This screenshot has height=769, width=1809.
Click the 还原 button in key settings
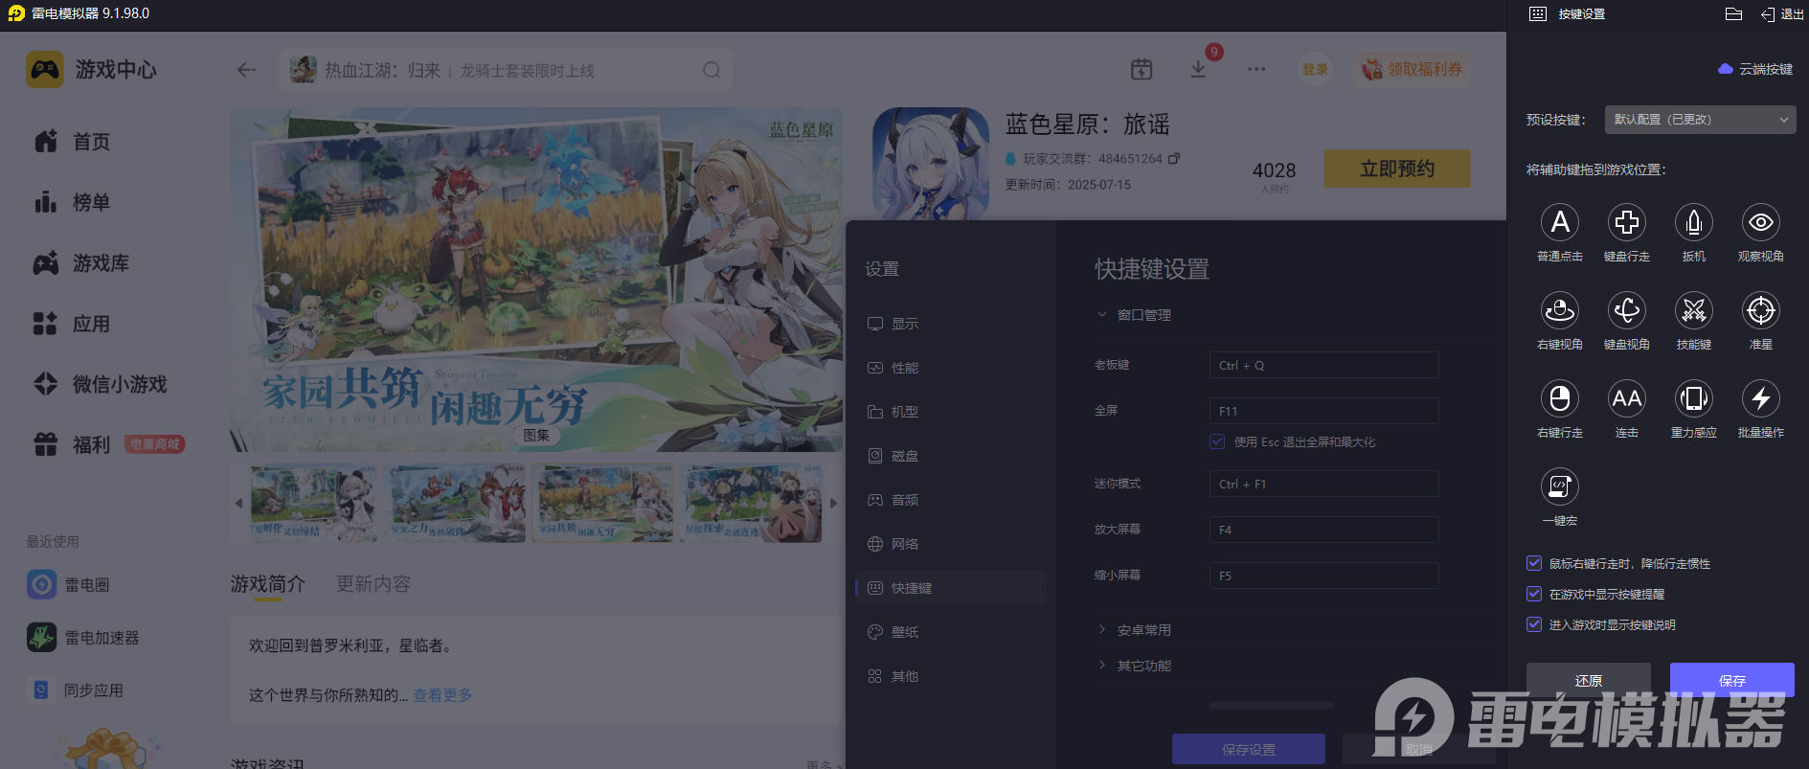coord(1589,681)
